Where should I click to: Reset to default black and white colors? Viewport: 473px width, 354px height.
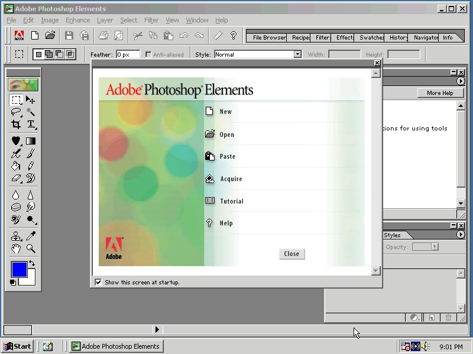12,283
